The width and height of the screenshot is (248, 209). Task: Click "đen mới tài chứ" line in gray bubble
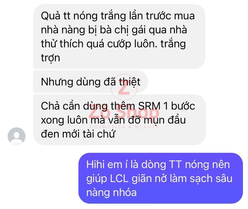78,134
